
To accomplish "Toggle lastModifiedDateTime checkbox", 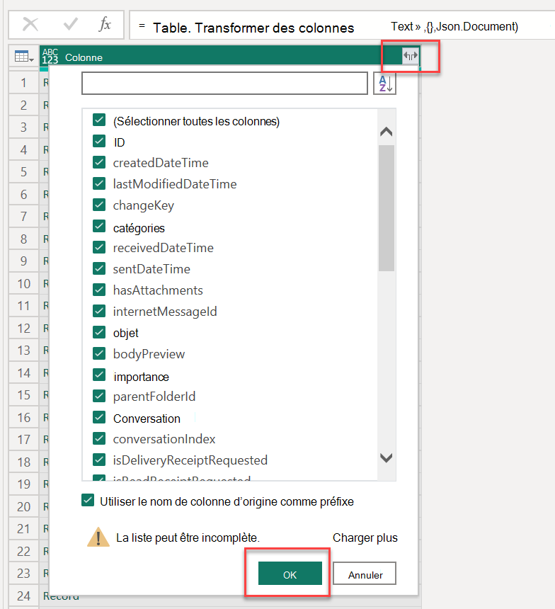I will point(99,183).
